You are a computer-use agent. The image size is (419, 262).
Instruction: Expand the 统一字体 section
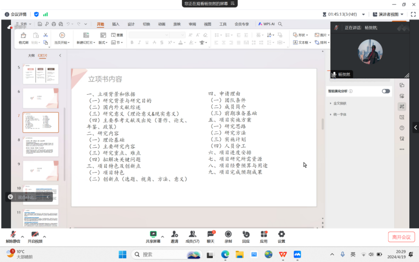pyautogui.click(x=340, y=114)
